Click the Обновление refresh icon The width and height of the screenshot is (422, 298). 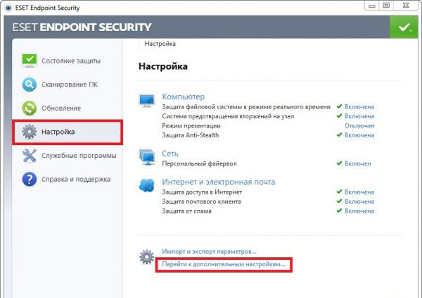click(30, 108)
